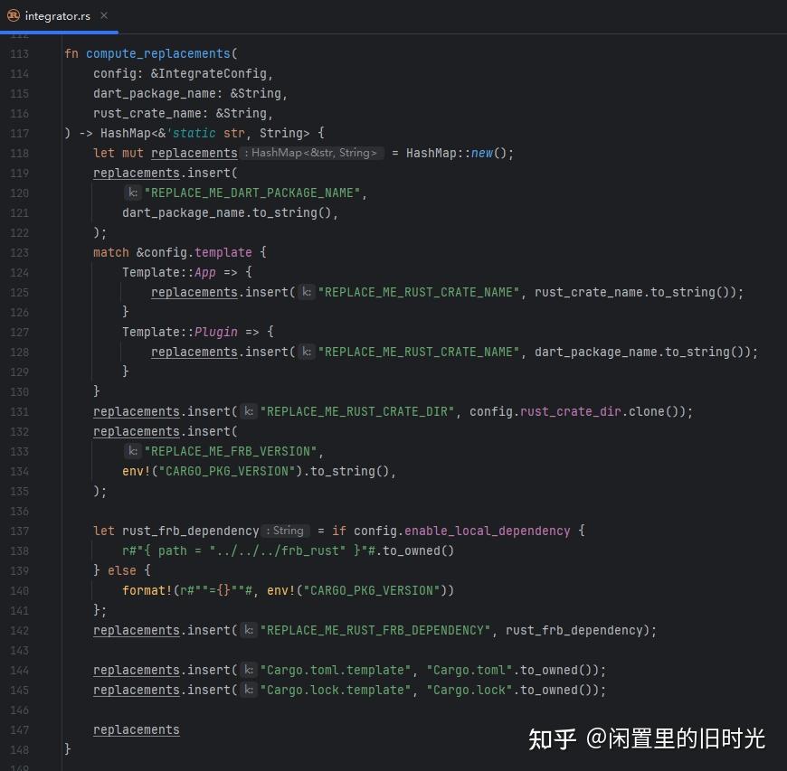
Task: Click the editor scrollbar on the right edge
Action: point(782,362)
